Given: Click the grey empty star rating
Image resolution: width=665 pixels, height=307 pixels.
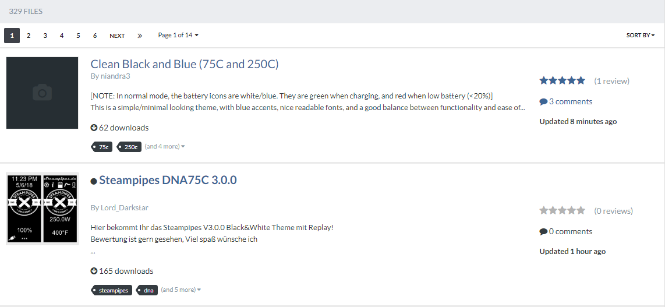Looking at the screenshot, I should 562,211.
